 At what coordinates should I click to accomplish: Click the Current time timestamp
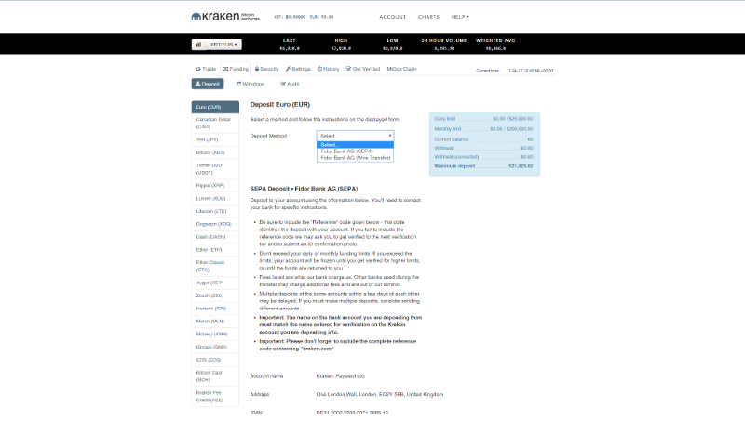coord(530,71)
